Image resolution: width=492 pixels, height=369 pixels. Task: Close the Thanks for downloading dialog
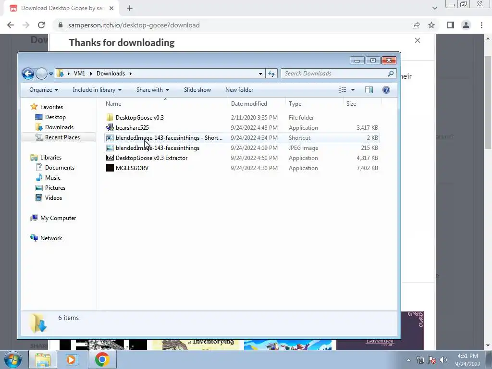(x=418, y=40)
